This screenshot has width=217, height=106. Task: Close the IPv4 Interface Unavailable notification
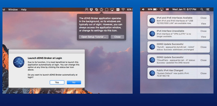pyautogui.click(x=203, y=31)
